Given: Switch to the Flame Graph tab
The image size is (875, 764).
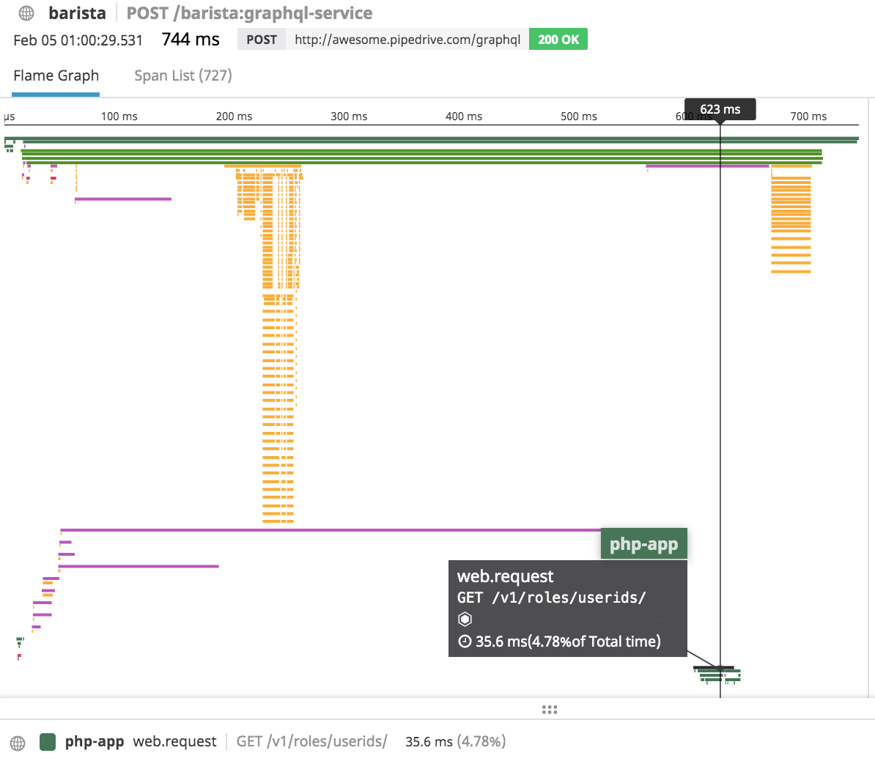Looking at the screenshot, I should (x=56, y=76).
